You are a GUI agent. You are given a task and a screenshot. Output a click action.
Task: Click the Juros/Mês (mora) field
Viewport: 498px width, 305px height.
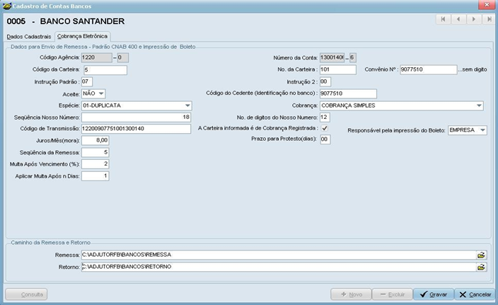[95, 140]
